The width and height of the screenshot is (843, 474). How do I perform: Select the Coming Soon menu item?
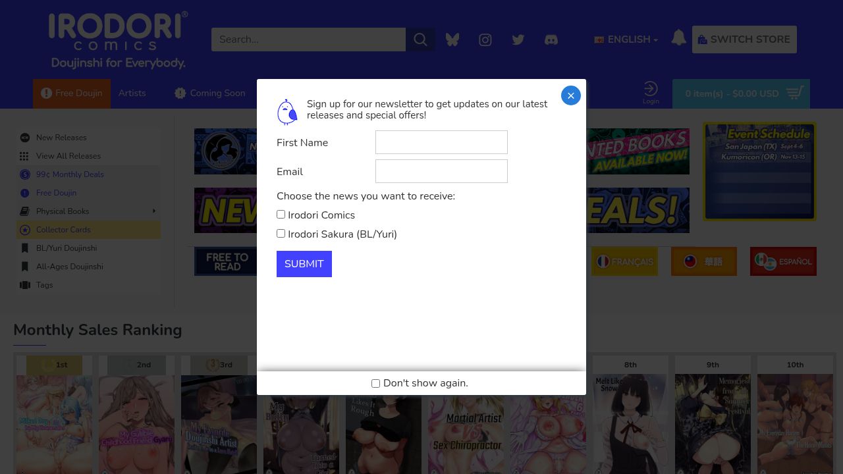pos(209,93)
